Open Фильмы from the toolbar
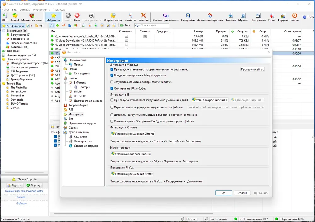315x222 pixels. [231, 17]
